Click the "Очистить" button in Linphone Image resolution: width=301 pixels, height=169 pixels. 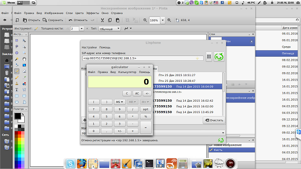pyautogui.click(x=214, y=120)
